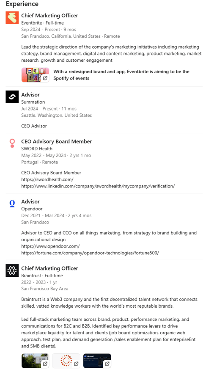Open external link icon on Messari thumbnail
The width and height of the screenshot is (203, 372).
[x=107, y=364]
